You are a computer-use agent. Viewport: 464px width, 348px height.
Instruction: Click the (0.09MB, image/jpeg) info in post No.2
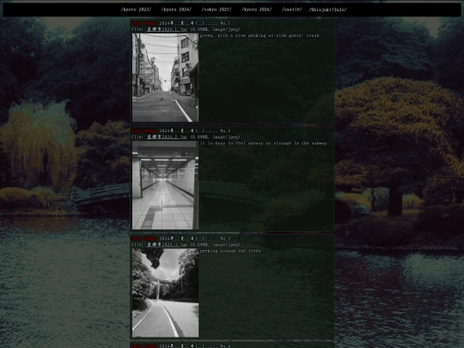pos(215,137)
